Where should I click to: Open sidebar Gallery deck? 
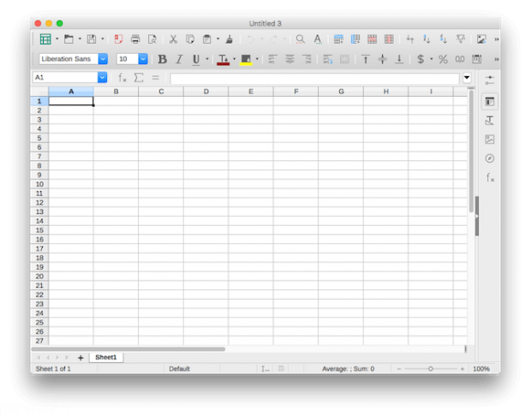point(490,140)
